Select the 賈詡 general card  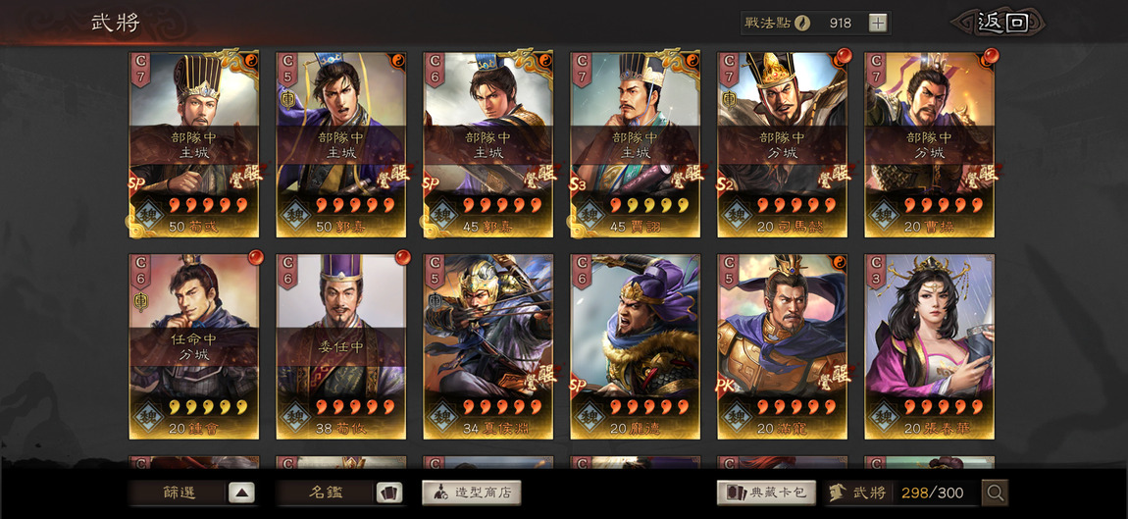coord(635,144)
